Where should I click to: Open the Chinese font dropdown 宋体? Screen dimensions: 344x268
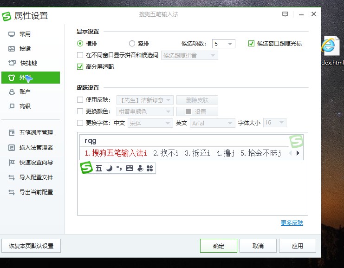point(150,123)
